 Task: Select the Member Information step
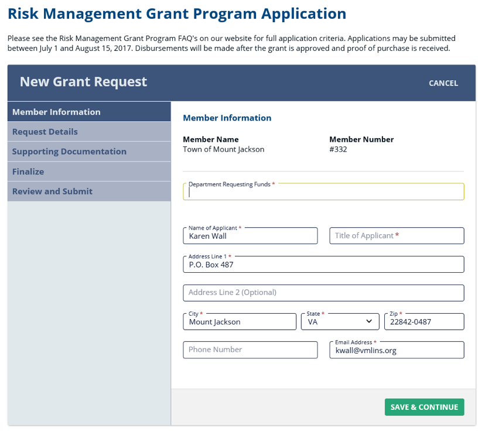89,112
